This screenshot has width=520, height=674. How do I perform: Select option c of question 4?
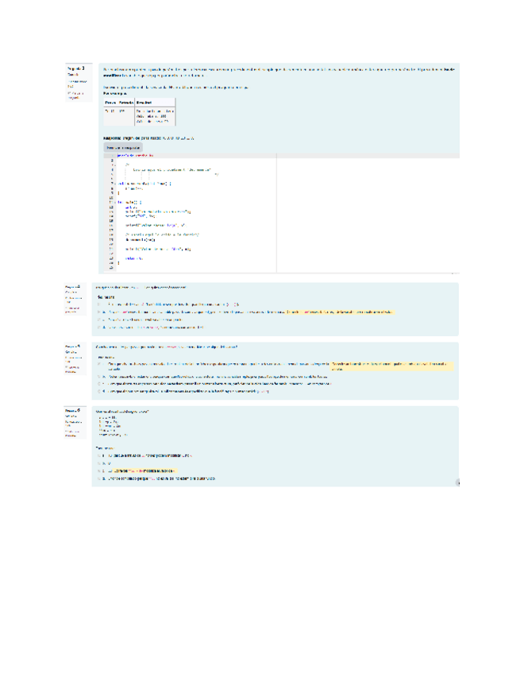tap(98, 320)
